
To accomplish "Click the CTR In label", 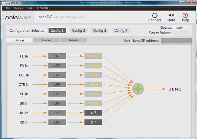I will point(24,85).
